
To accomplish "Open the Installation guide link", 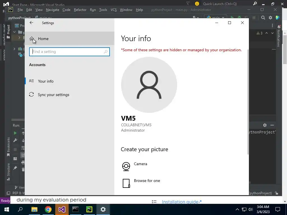I will 182,202.
